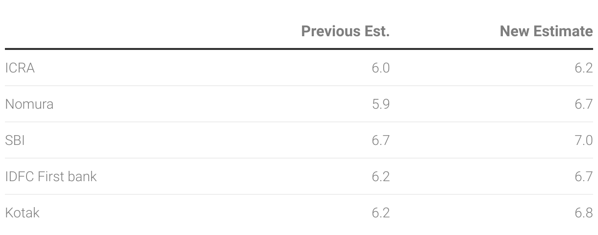Click IDFC First bank's new estimate 6.7
The height and width of the screenshot is (235, 598).
(x=584, y=177)
